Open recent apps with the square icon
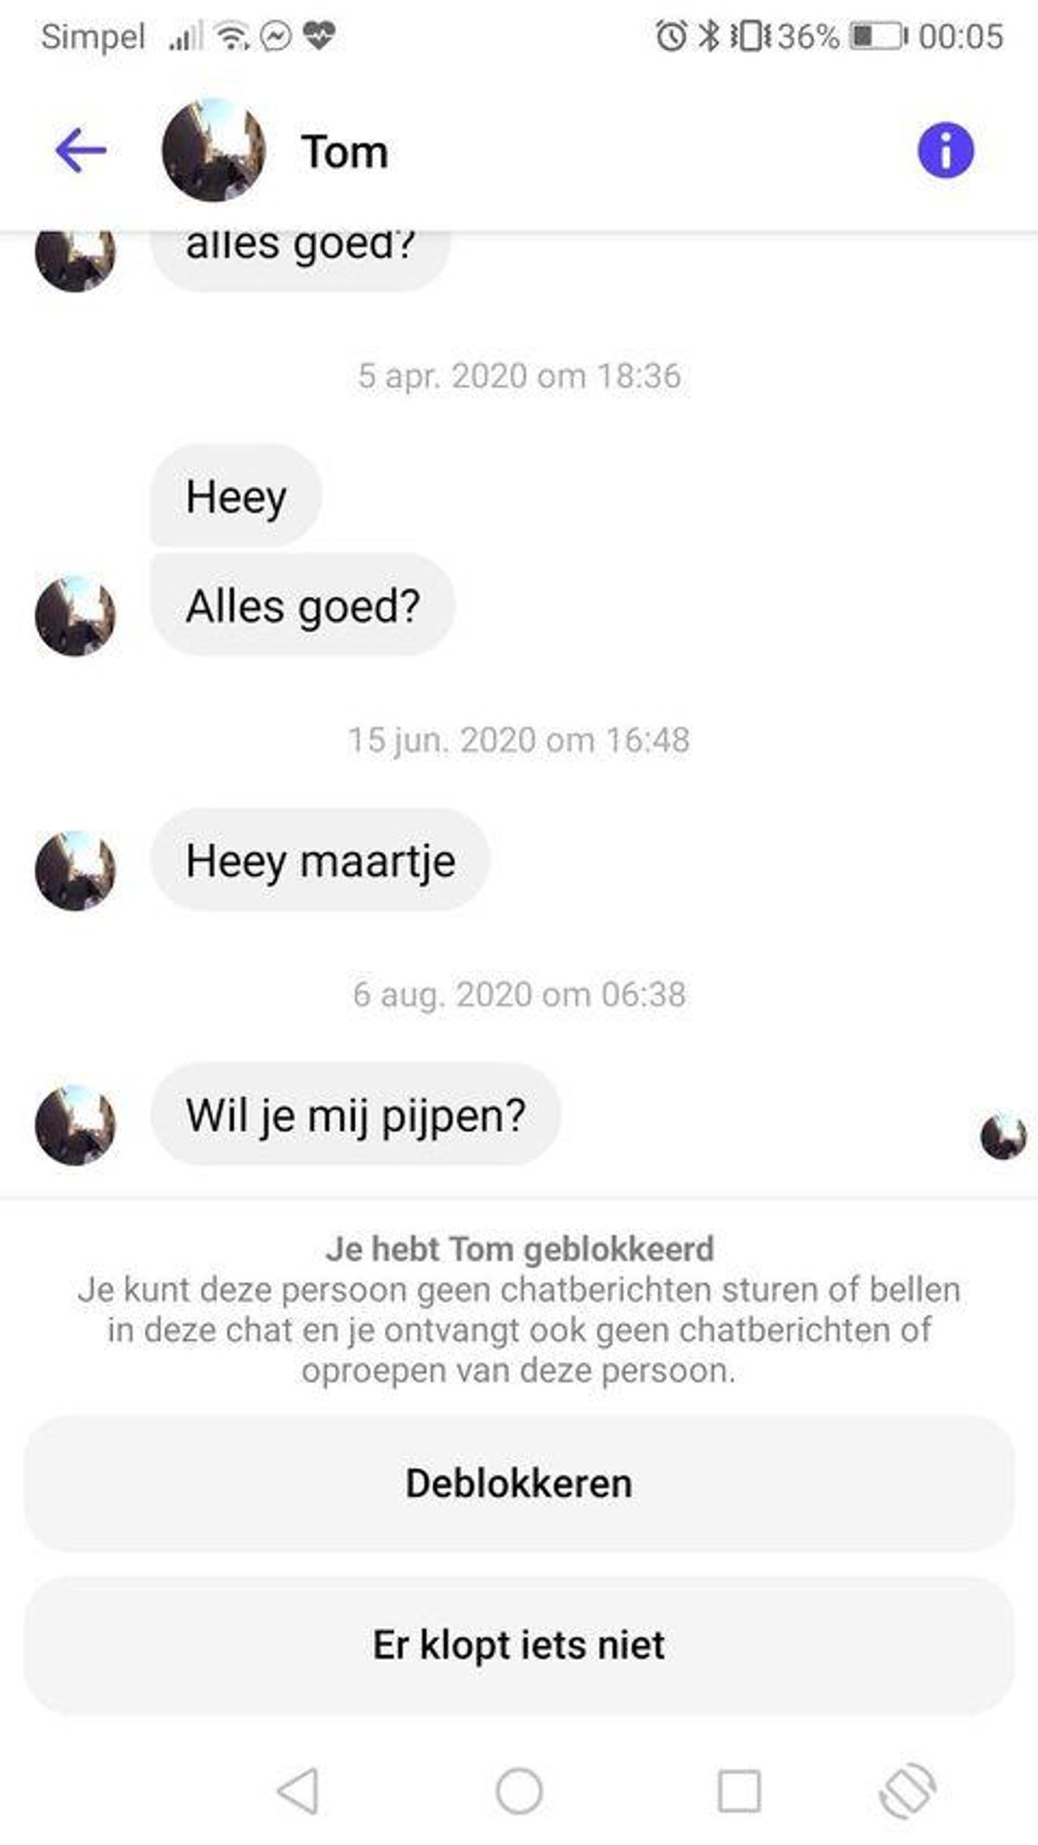The image size is (1038, 1845). point(740,1791)
